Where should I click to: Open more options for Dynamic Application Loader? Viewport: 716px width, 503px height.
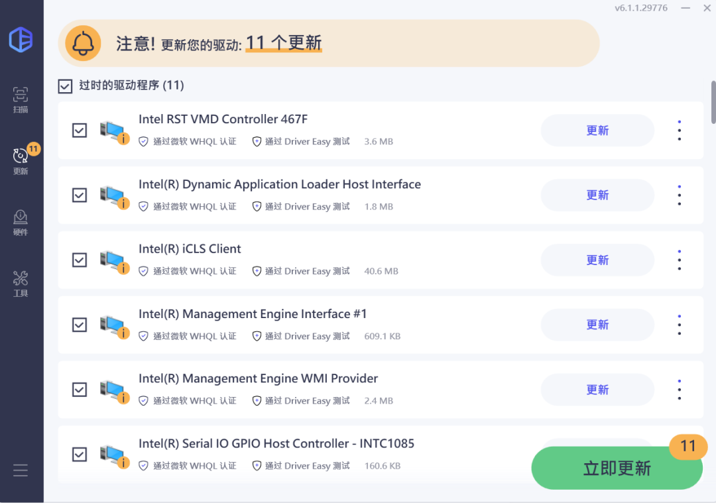click(x=680, y=196)
